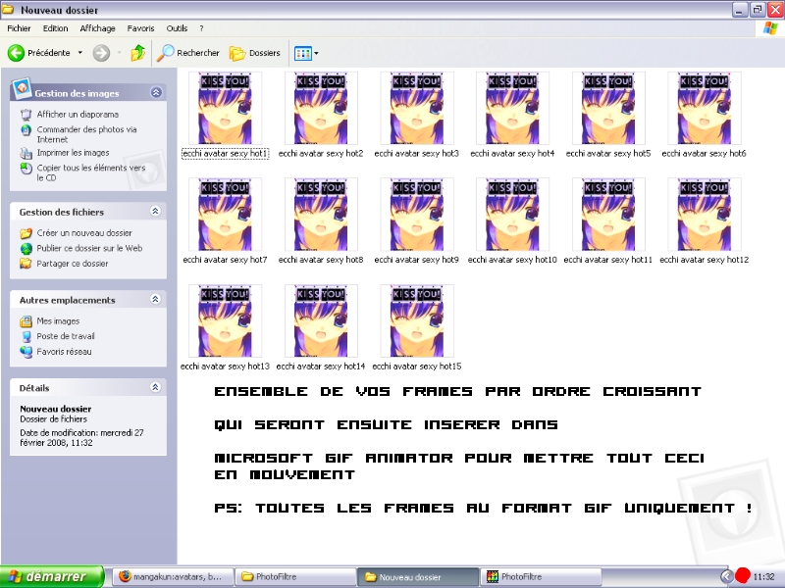Click Créer un nouveau dossier link
Viewport: 785px width, 588px height.
point(84,233)
